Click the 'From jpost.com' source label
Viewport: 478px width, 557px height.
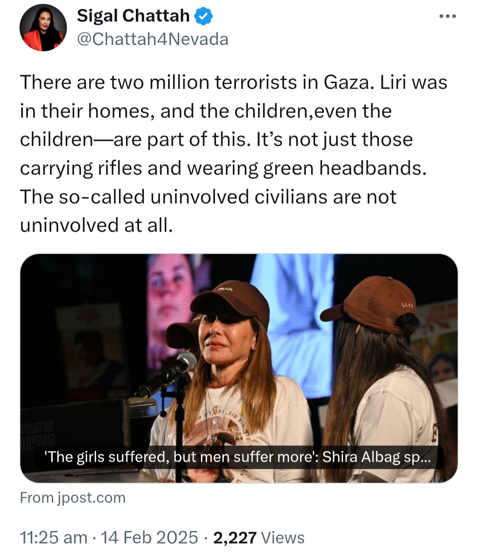click(73, 498)
